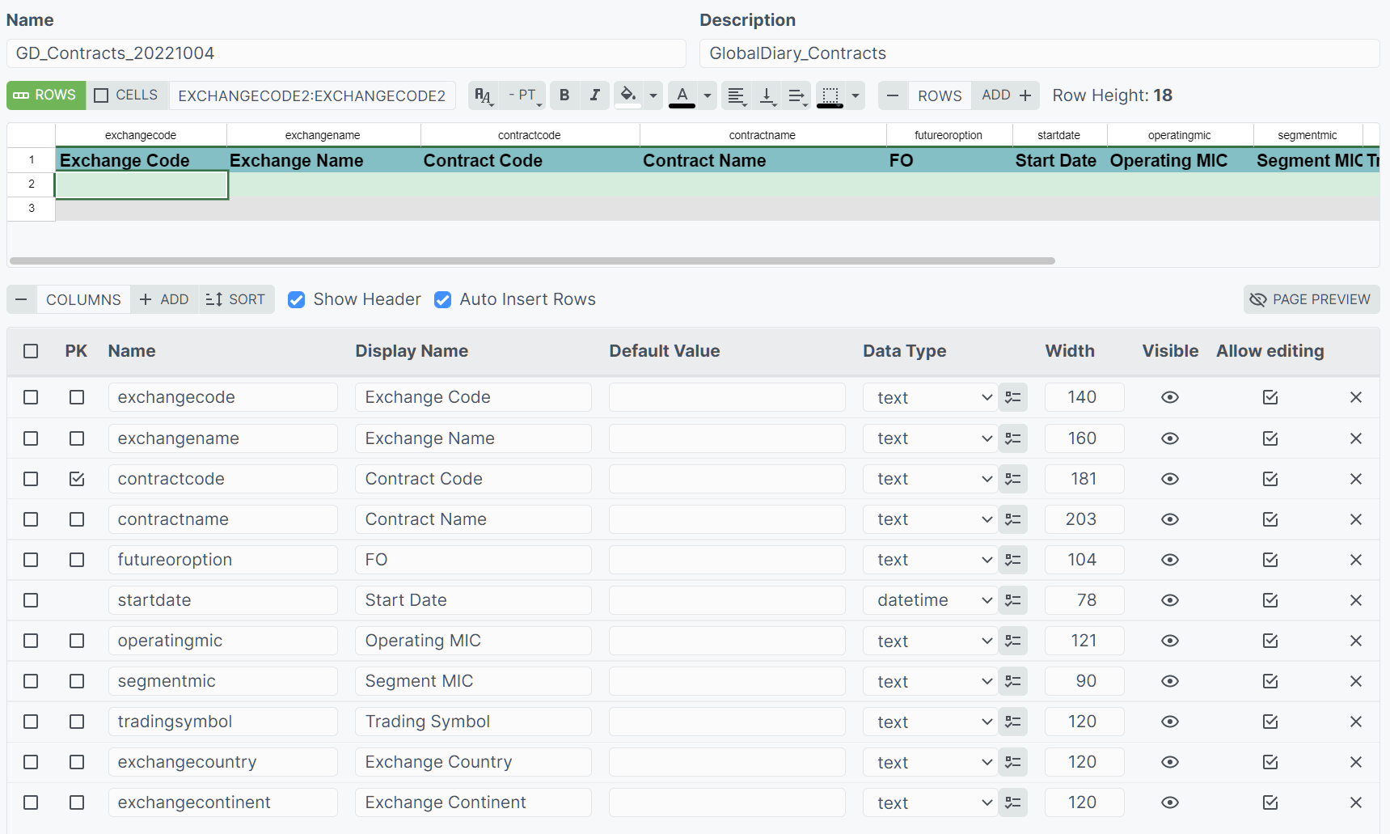1390x834 pixels.
Task: Toggle visibility of the startdate column
Action: (1170, 600)
